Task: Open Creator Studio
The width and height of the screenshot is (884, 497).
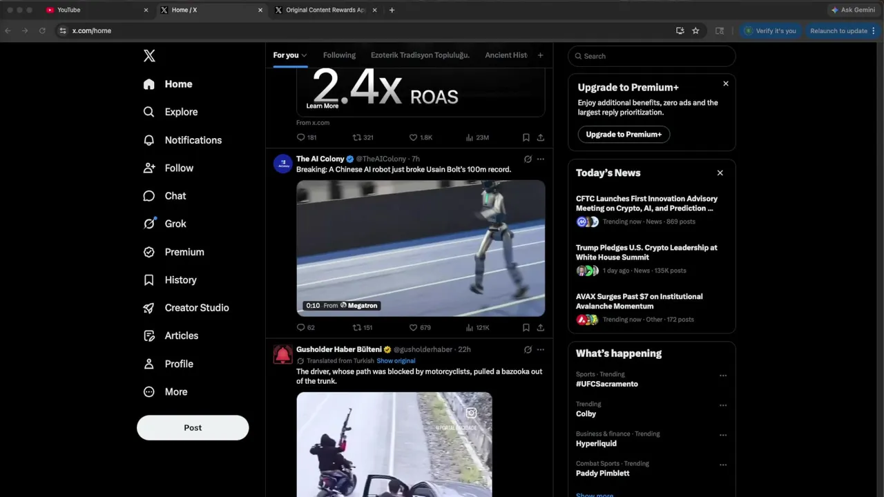Action: pyautogui.click(x=186, y=308)
